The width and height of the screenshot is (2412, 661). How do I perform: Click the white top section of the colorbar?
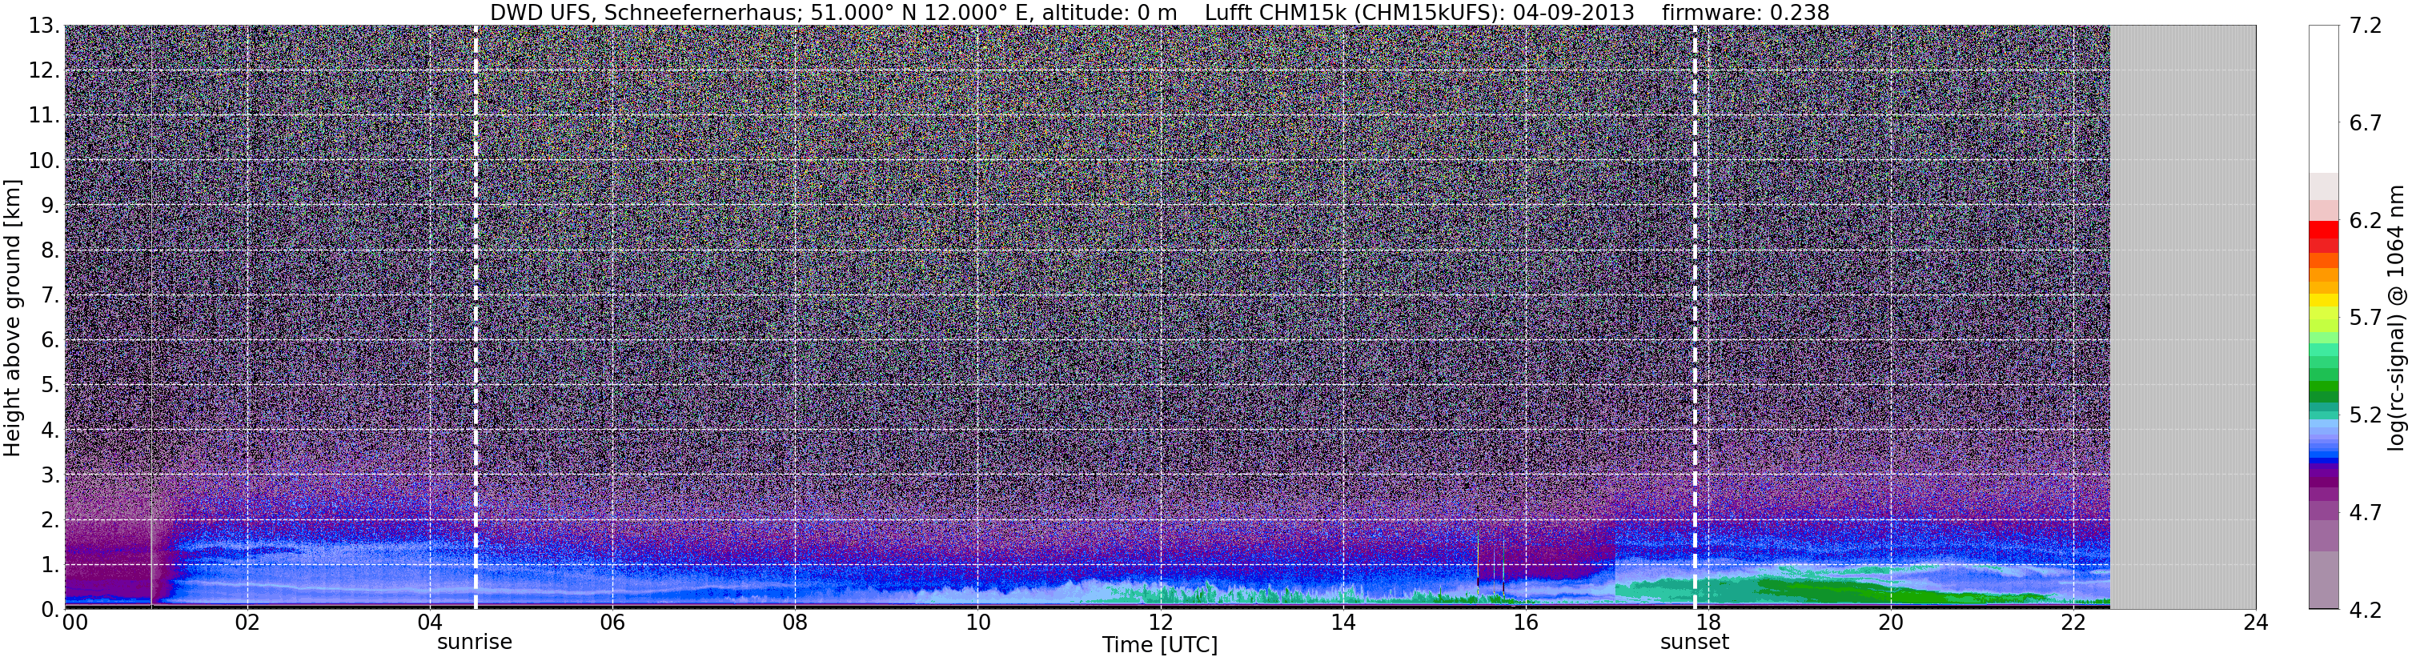pyautogui.click(x=2323, y=99)
